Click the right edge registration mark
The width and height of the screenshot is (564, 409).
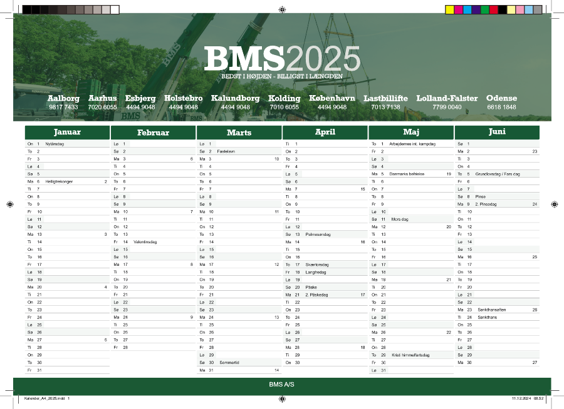555,204
